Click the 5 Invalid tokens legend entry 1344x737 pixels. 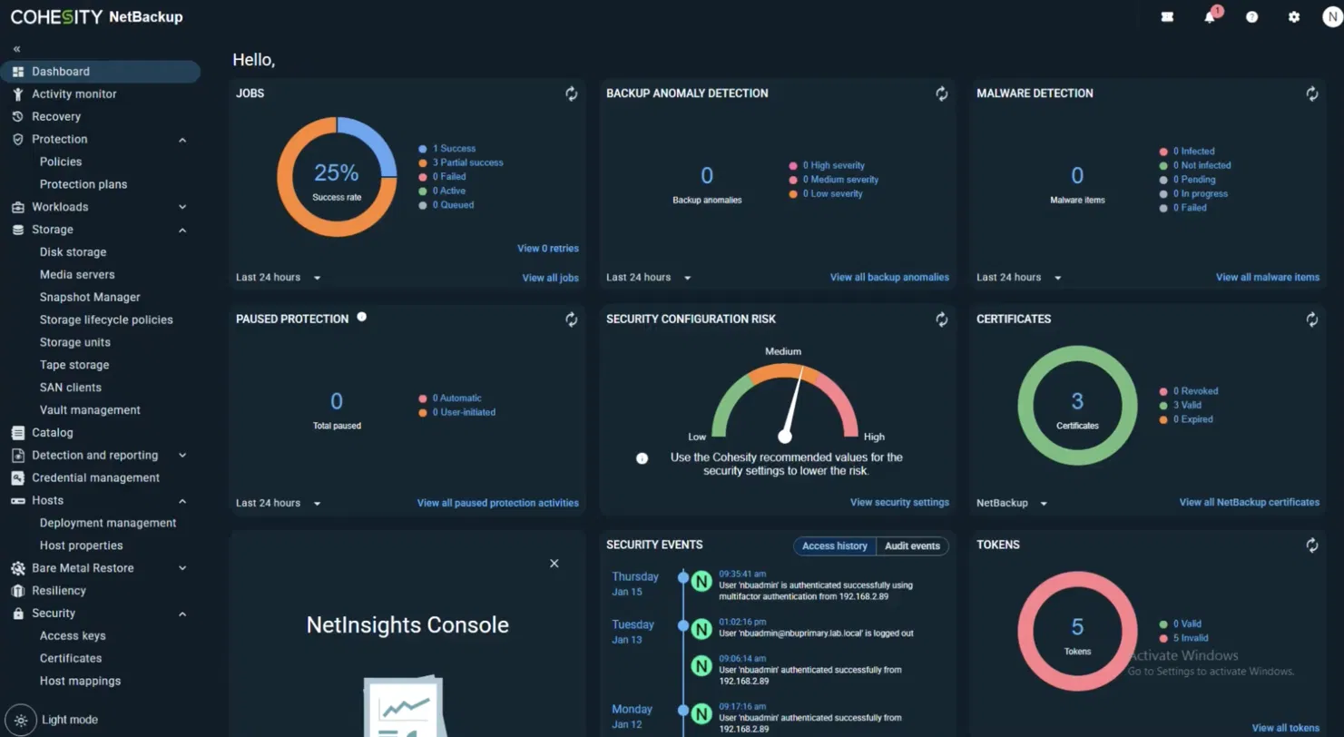pyautogui.click(x=1184, y=638)
